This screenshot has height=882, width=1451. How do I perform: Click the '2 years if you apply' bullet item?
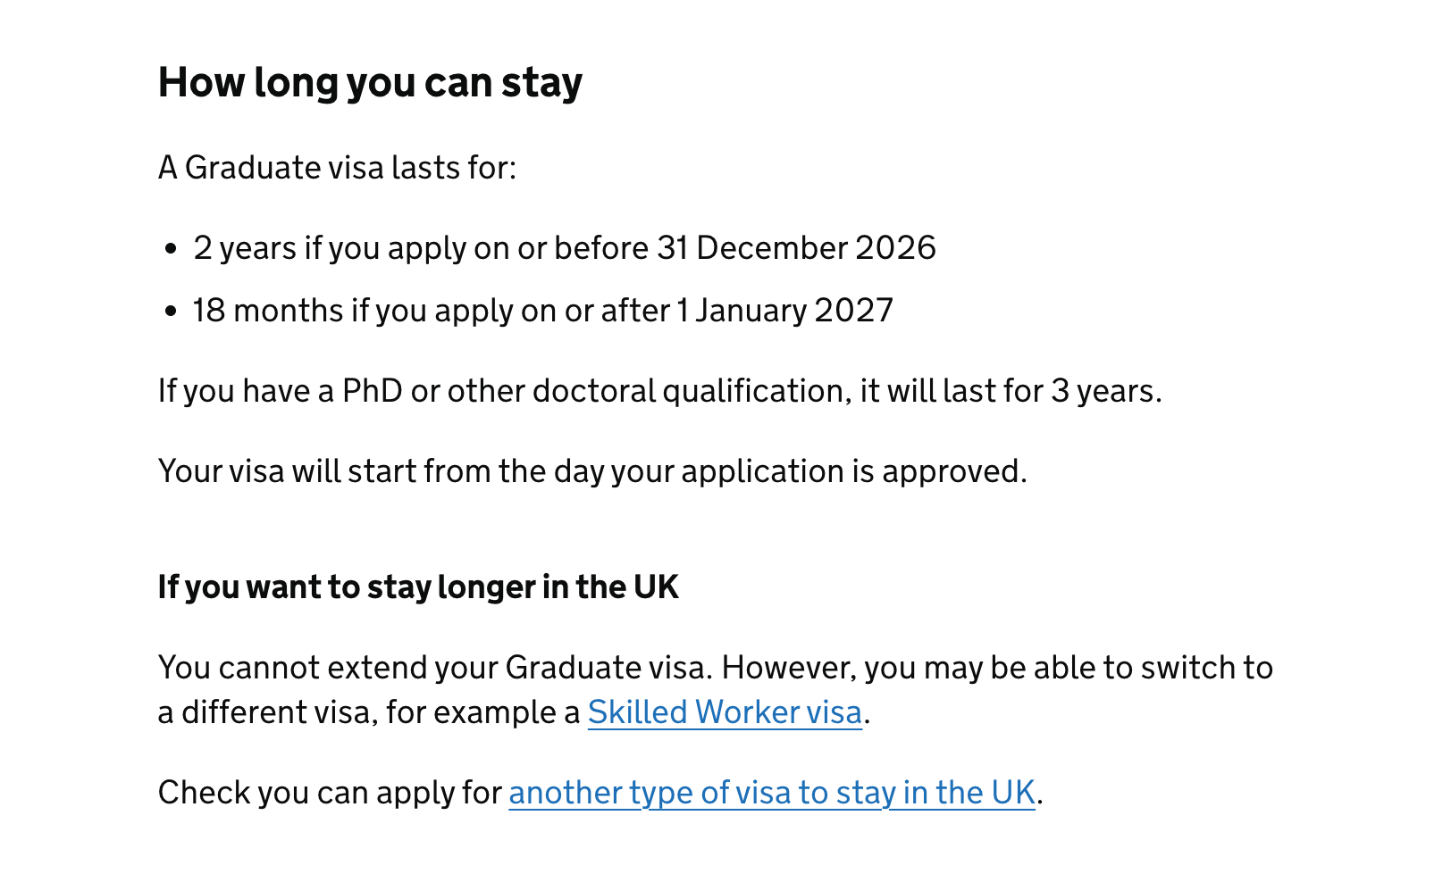click(x=565, y=248)
